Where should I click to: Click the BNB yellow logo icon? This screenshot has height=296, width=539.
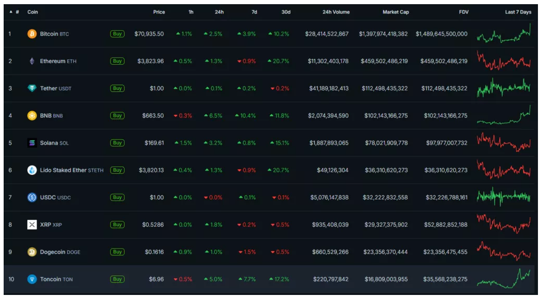[32, 115]
